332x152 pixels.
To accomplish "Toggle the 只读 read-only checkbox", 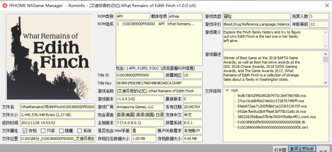I will [43, 131].
